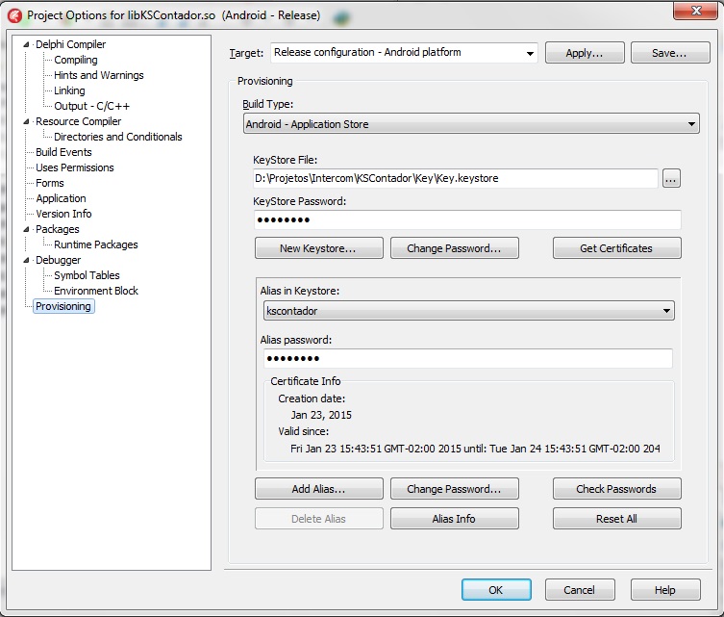Click the New Keystore button
The image size is (724, 617).
(318, 248)
